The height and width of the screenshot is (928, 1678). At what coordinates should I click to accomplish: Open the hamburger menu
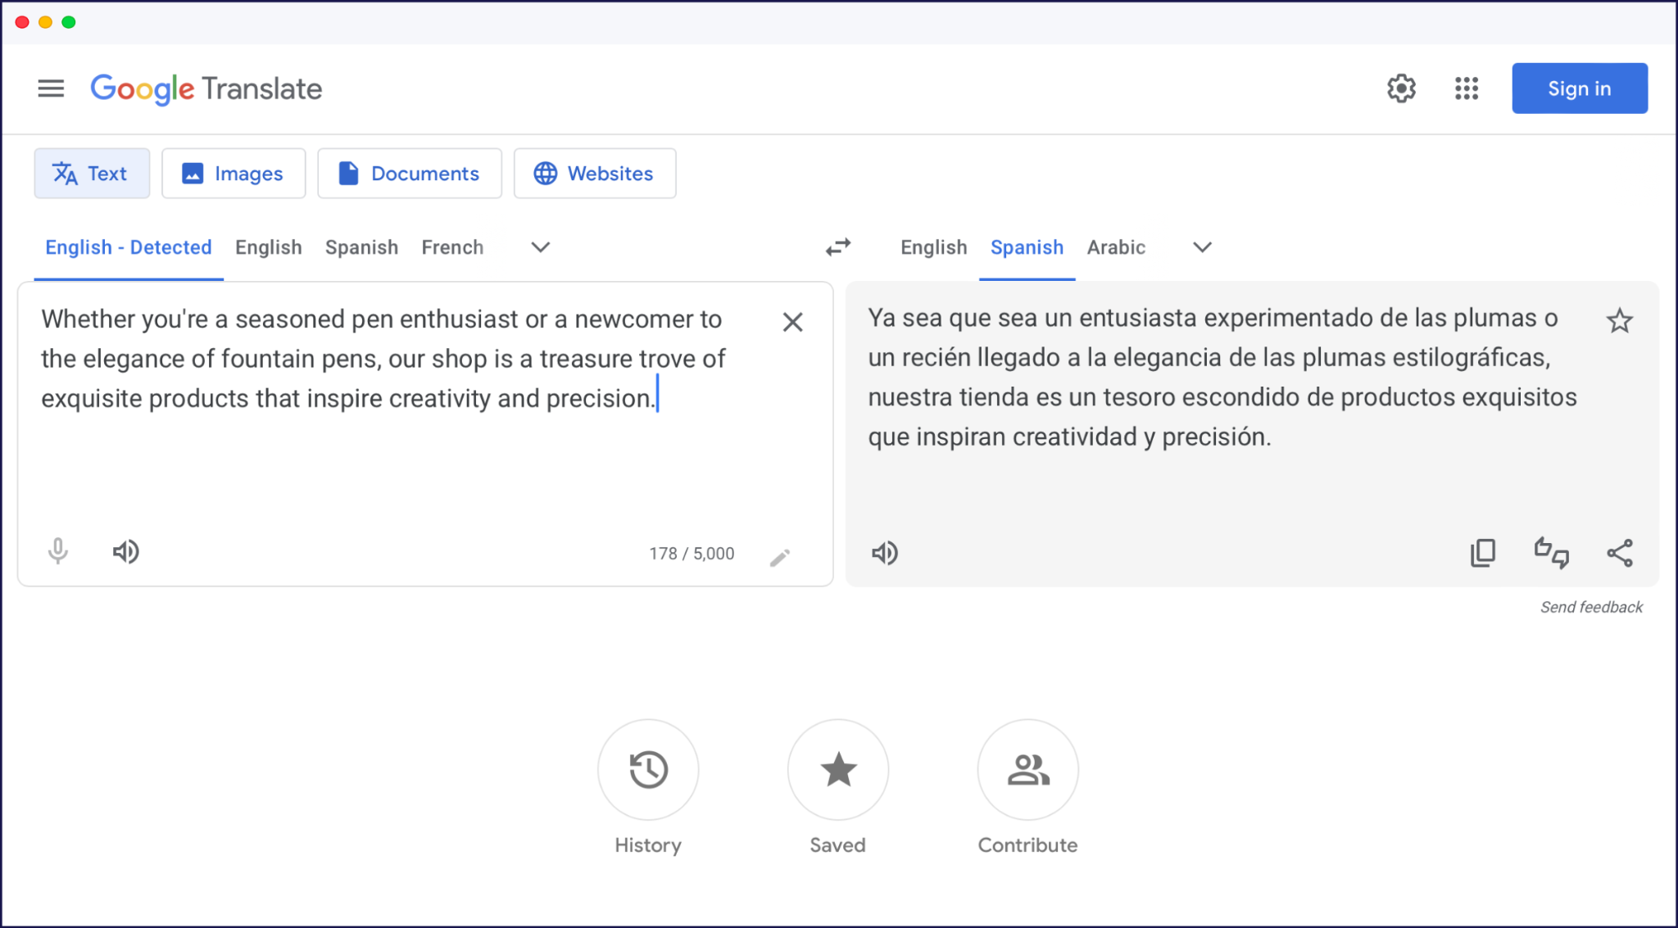[x=50, y=88]
